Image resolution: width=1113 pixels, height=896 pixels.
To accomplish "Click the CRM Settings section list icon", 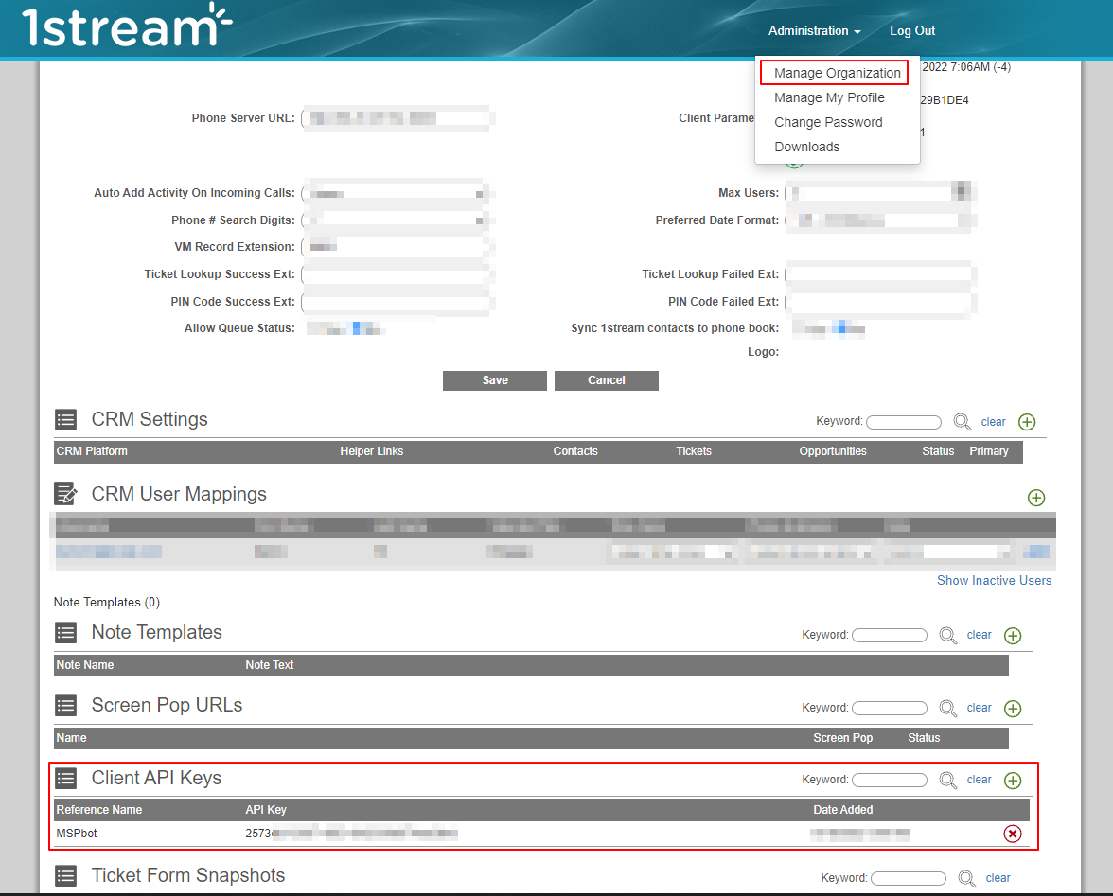I will pyautogui.click(x=65, y=419).
